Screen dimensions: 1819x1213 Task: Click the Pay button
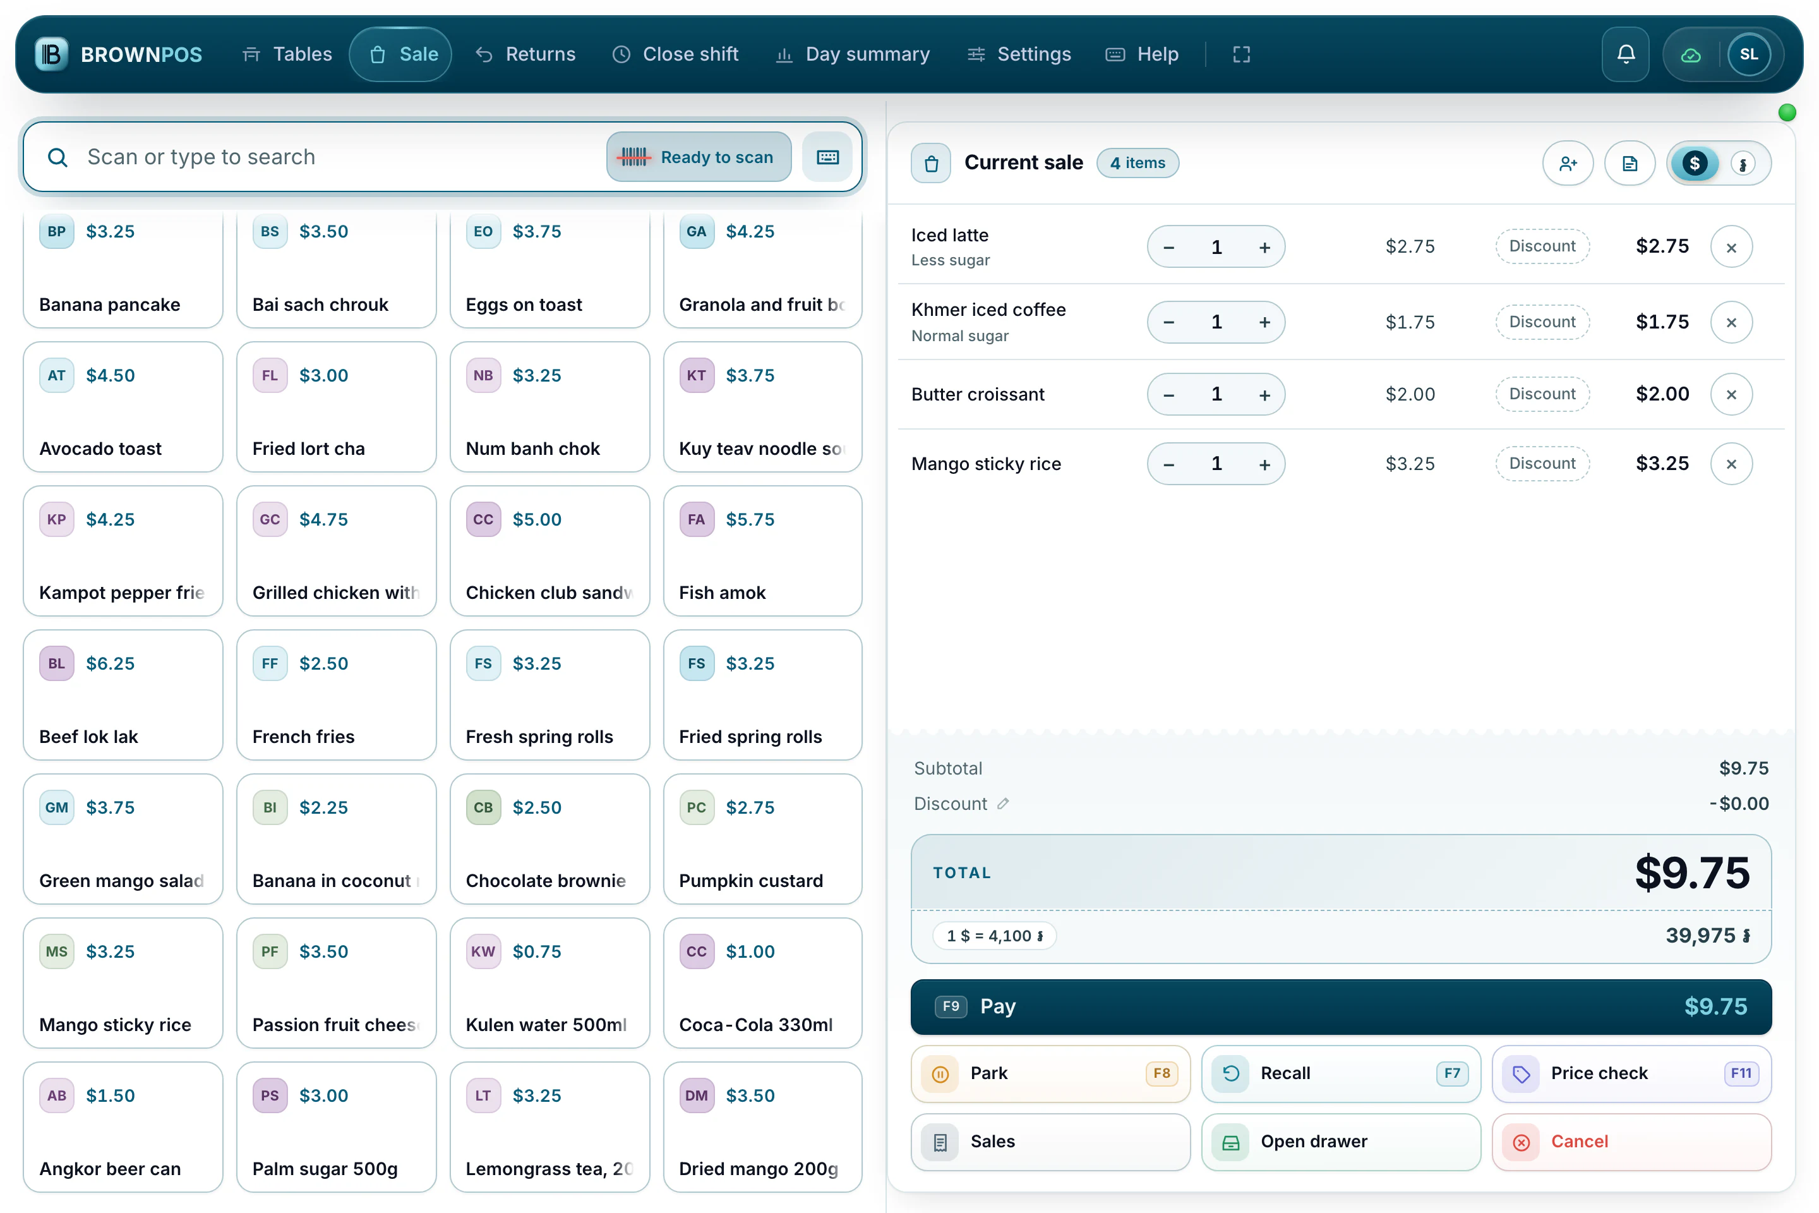pyautogui.click(x=1341, y=1006)
